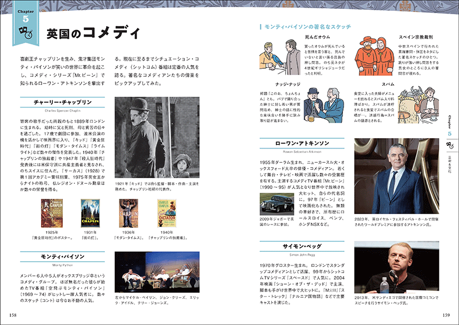
Task: Click the 2009年ジャガー race caption
Action: (x=277, y=222)
